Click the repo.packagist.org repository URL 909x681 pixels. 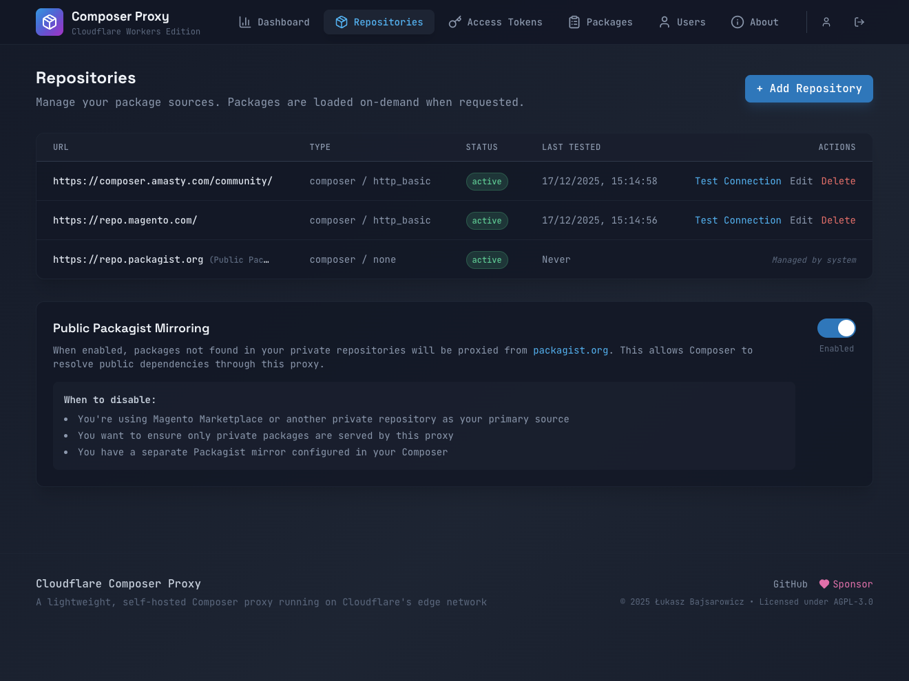coord(128,259)
